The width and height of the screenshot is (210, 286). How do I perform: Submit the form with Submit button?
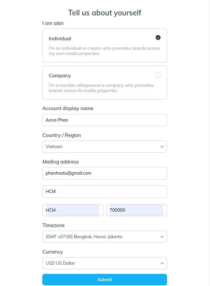[x=105, y=279]
